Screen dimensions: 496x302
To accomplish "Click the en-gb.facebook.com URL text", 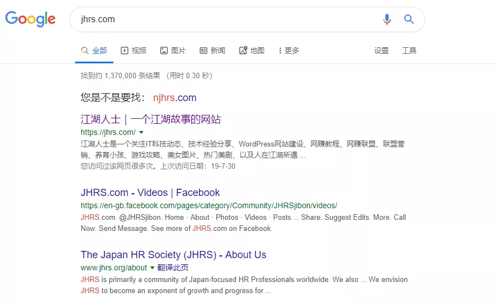I will [x=209, y=205].
